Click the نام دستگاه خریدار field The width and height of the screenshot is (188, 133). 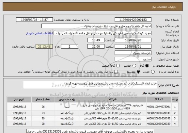pos(96,26)
